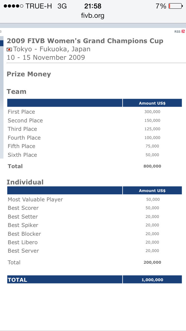Tap the RSS feed icon
Viewport: 186px width, 331px height.
(183, 31)
